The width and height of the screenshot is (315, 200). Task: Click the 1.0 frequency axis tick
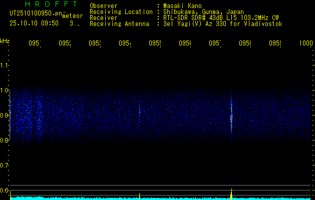click(5, 90)
